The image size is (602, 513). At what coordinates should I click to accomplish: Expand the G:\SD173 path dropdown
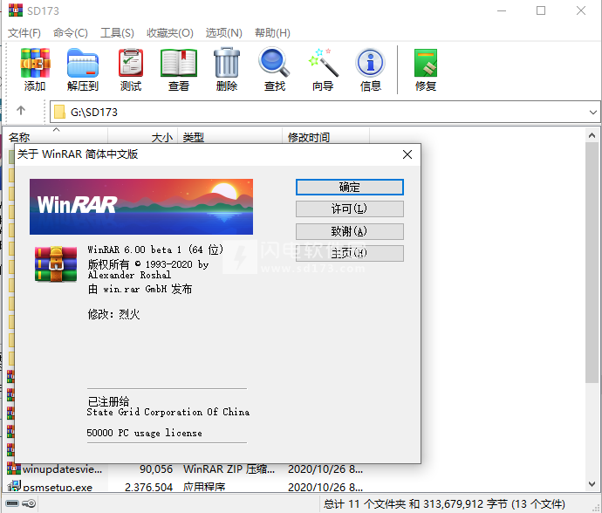coord(592,113)
